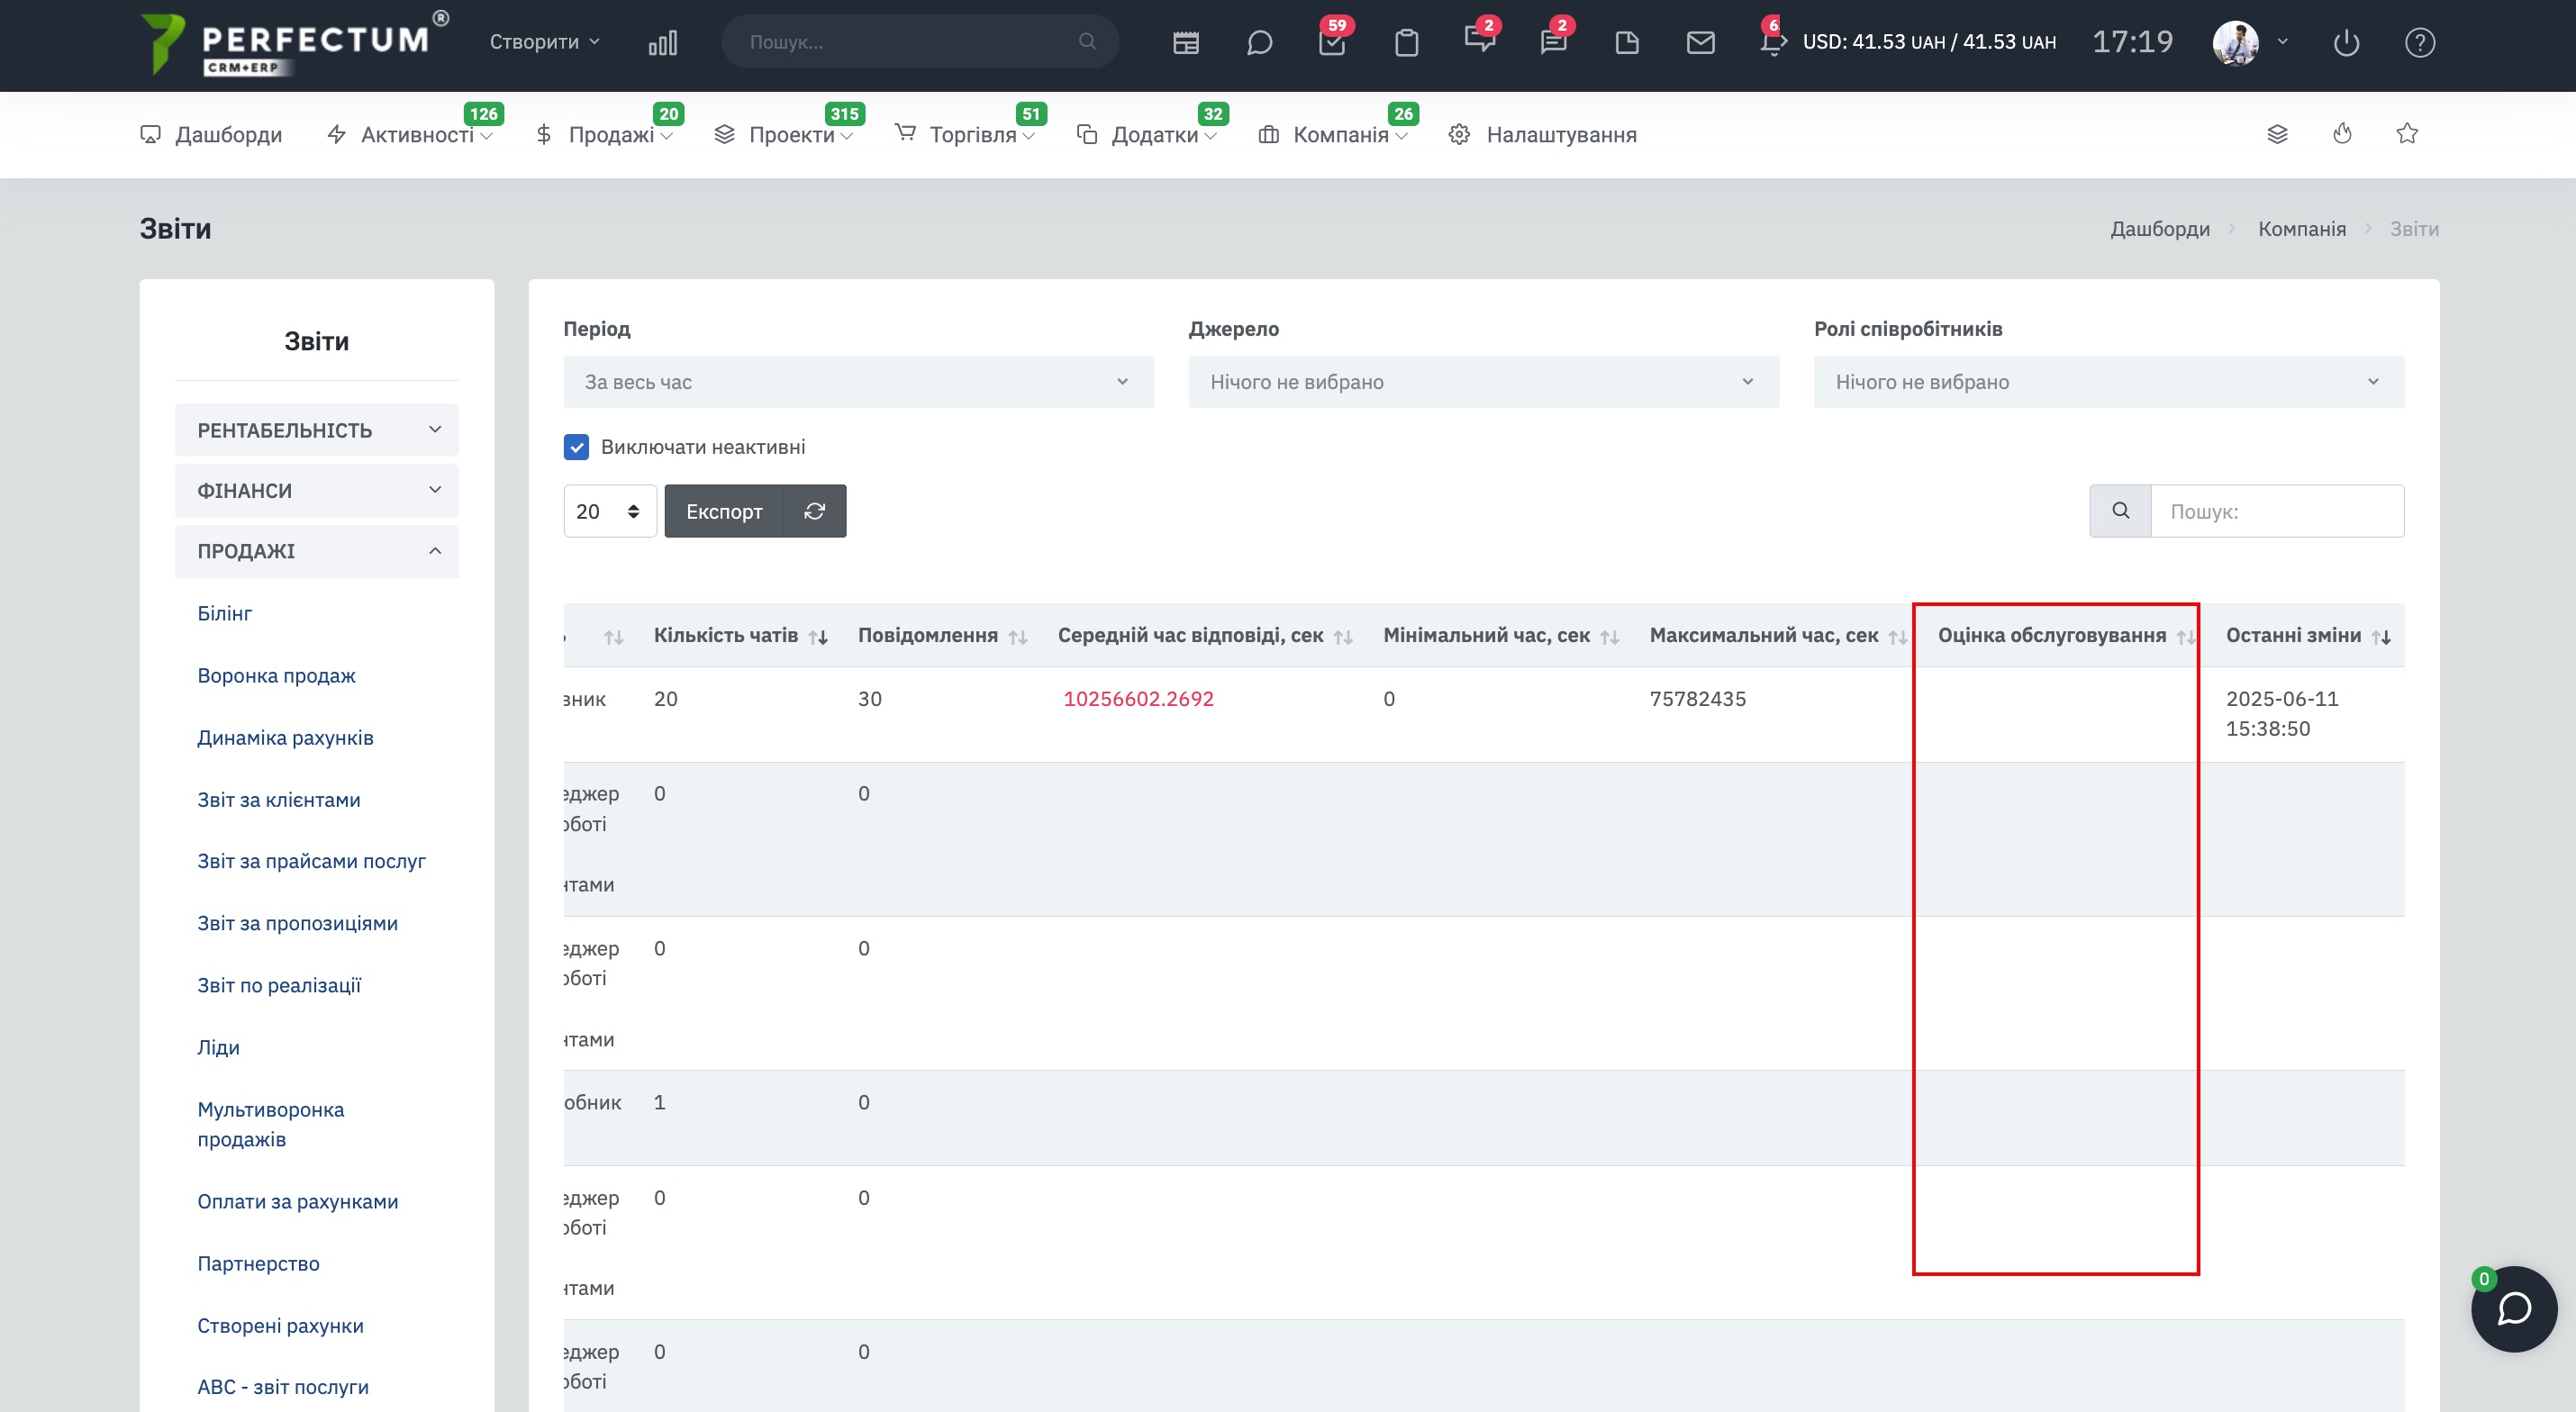Open messages list icon with badge 2
This screenshot has width=2576, height=1412.
1553,42
